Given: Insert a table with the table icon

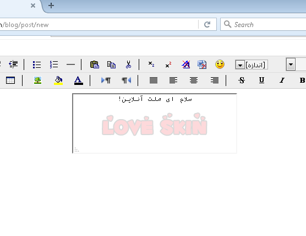Looking at the screenshot, I should (10, 81).
